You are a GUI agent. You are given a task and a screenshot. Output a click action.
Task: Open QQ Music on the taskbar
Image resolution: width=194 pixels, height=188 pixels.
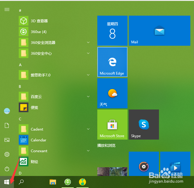82,182
